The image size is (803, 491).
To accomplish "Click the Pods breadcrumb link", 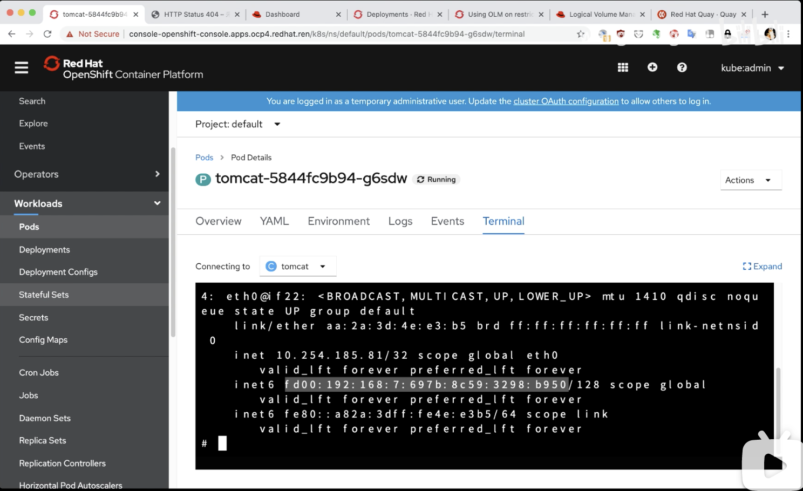I will click(x=204, y=158).
